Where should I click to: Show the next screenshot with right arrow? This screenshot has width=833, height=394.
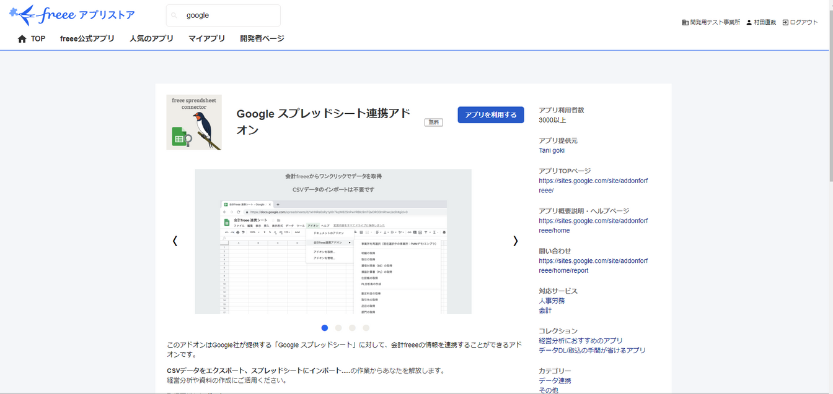point(516,241)
